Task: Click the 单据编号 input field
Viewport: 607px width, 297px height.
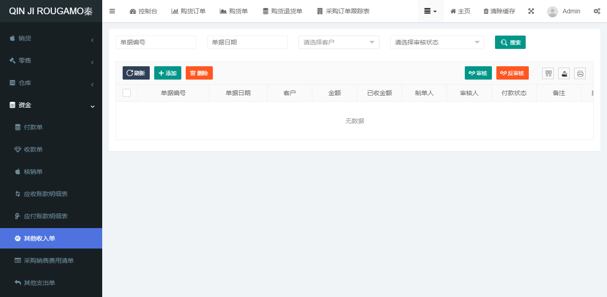Action: [x=156, y=42]
